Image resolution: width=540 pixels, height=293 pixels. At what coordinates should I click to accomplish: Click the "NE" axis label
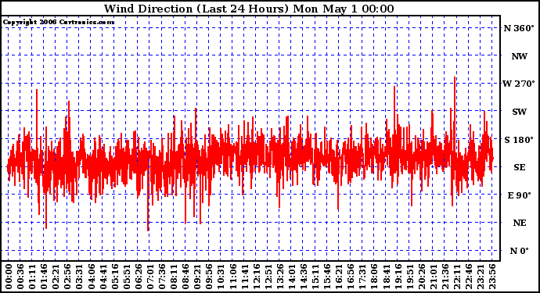pyautogui.click(x=520, y=223)
